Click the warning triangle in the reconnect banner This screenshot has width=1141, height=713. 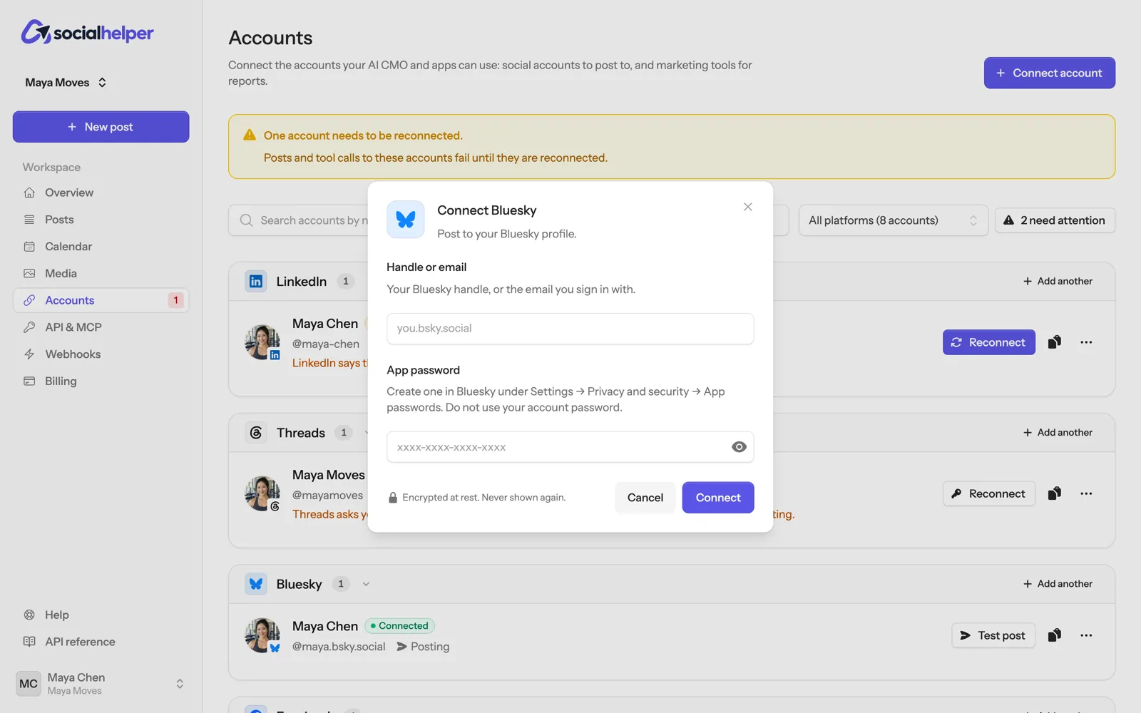tap(250, 135)
